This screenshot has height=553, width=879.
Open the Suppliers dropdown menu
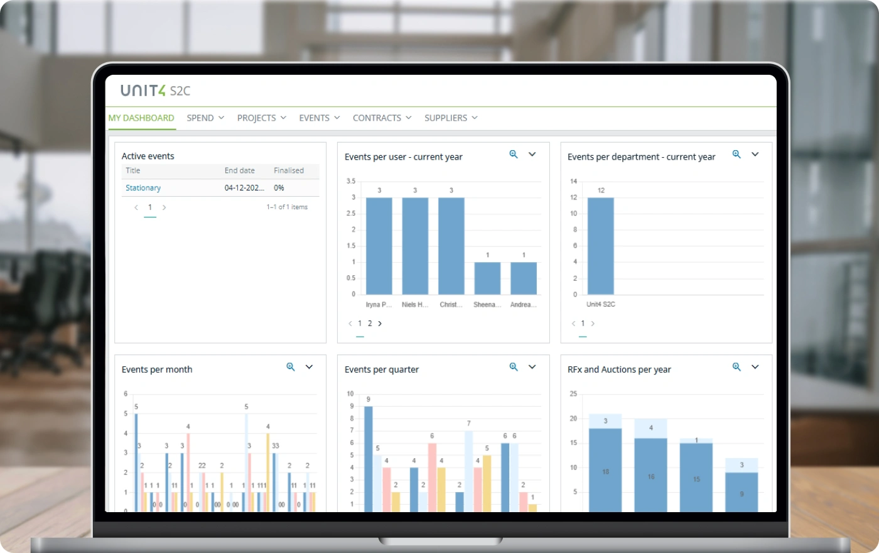coord(451,118)
